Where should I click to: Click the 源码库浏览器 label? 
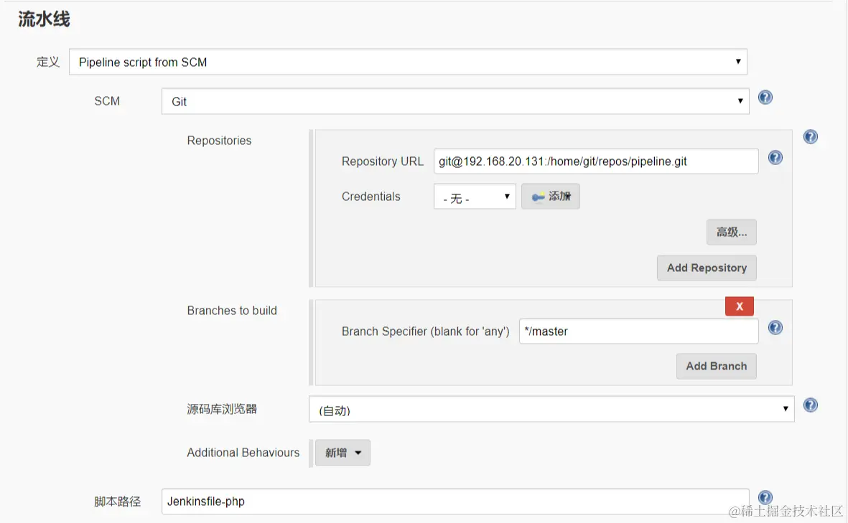point(222,409)
